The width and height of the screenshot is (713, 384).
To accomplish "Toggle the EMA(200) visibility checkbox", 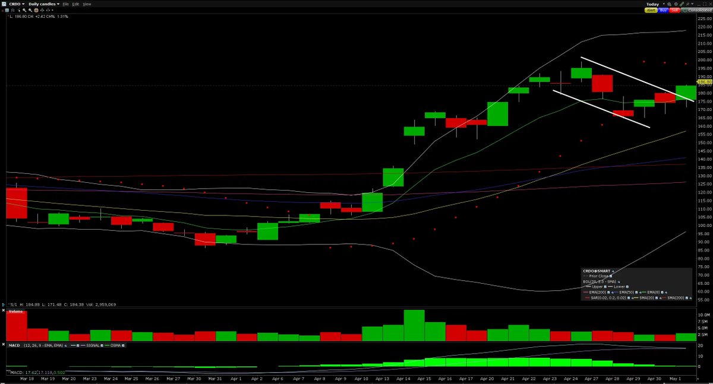I will tap(608, 292).
